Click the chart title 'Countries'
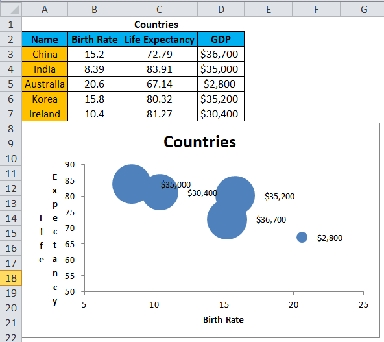The image size is (384, 342). (x=200, y=141)
